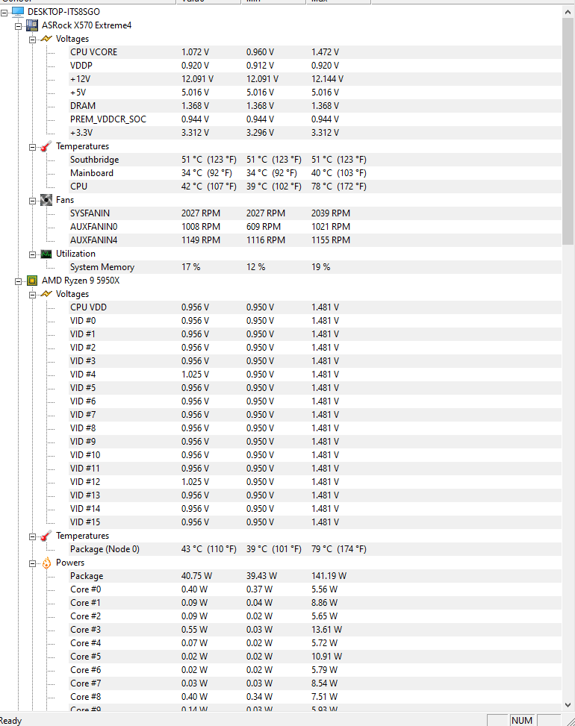Click the motherboard Voltages lightning icon

point(46,39)
